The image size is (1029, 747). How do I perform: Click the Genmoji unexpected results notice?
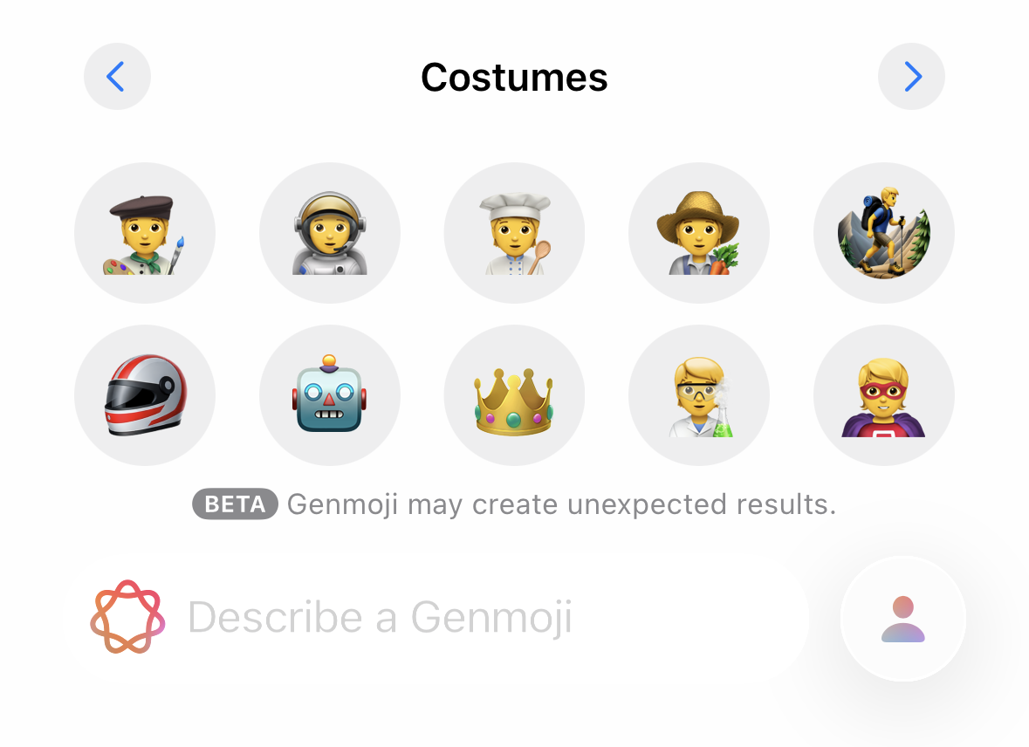click(562, 504)
